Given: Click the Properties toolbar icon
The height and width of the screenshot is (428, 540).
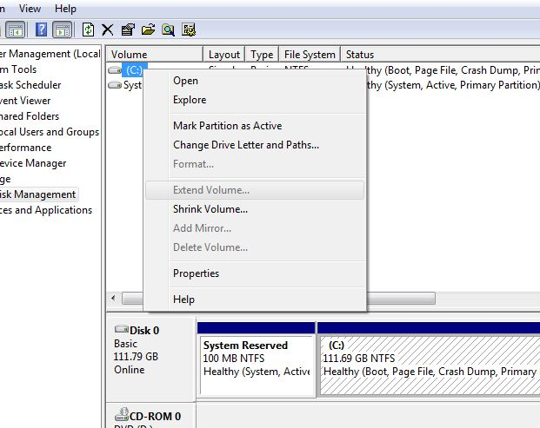Looking at the screenshot, I should (128, 30).
